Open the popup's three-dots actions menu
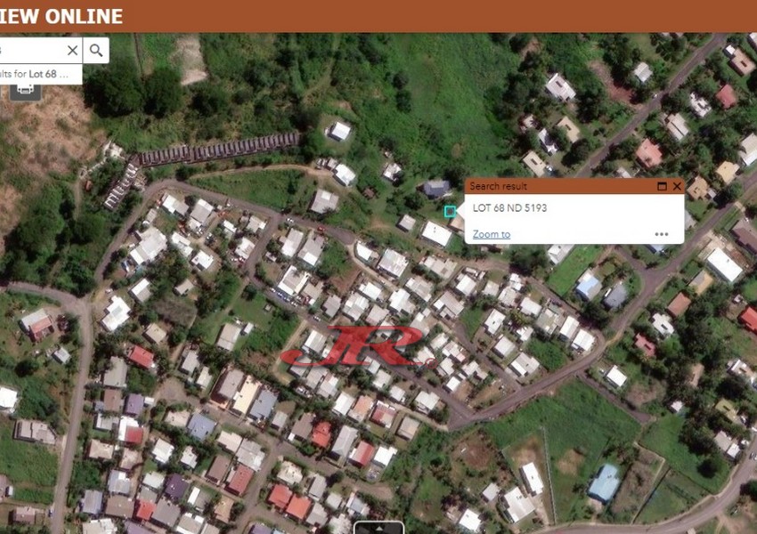757x534 pixels. (x=662, y=234)
